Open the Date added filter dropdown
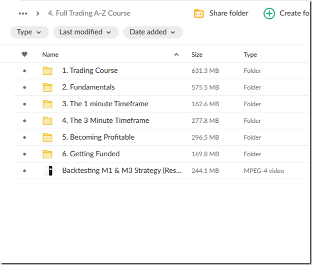The height and width of the screenshot is (265, 312). [x=152, y=32]
